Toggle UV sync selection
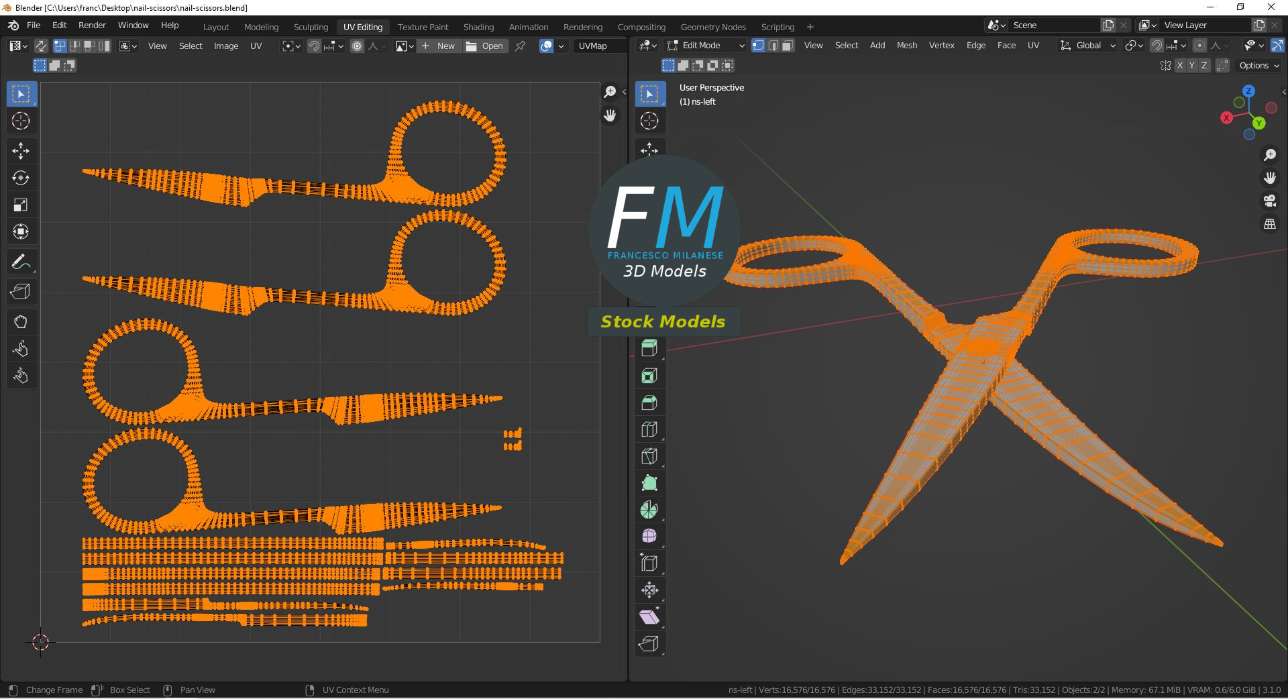Viewport: 1288px width, 699px height. 41,46
